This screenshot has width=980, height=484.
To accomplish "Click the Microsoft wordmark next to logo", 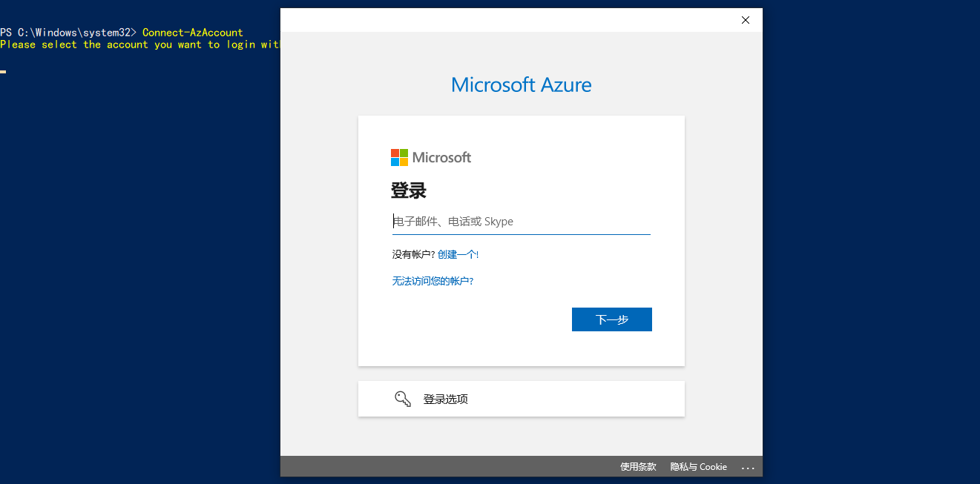I will tap(441, 157).
